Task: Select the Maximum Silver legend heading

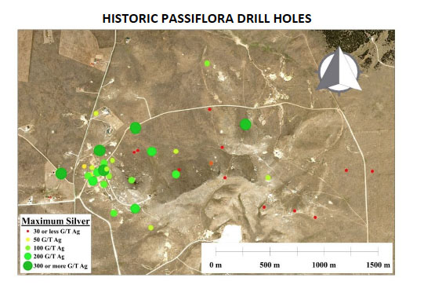Action: tap(56, 221)
